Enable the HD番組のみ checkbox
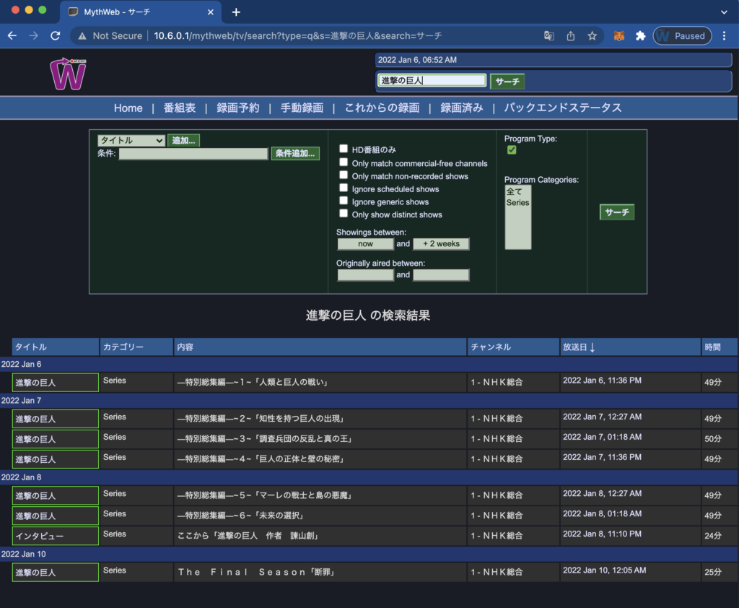 point(344,149)
